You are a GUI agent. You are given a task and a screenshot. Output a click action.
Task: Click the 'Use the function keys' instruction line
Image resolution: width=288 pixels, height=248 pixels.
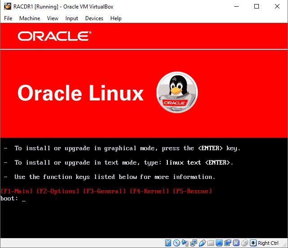click(109, 177)
